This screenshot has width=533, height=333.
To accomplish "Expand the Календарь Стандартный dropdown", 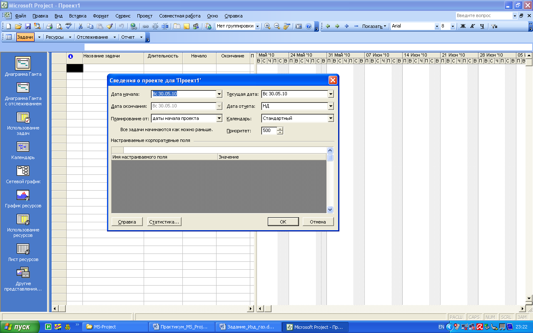I will 331,118.
